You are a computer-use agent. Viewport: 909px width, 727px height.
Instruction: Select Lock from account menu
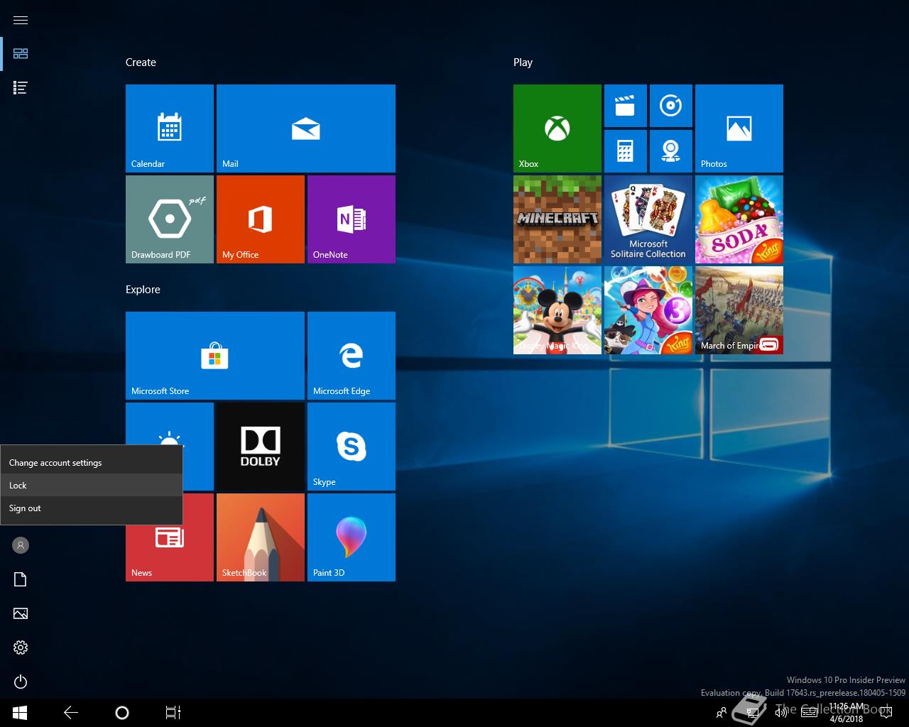92,486
